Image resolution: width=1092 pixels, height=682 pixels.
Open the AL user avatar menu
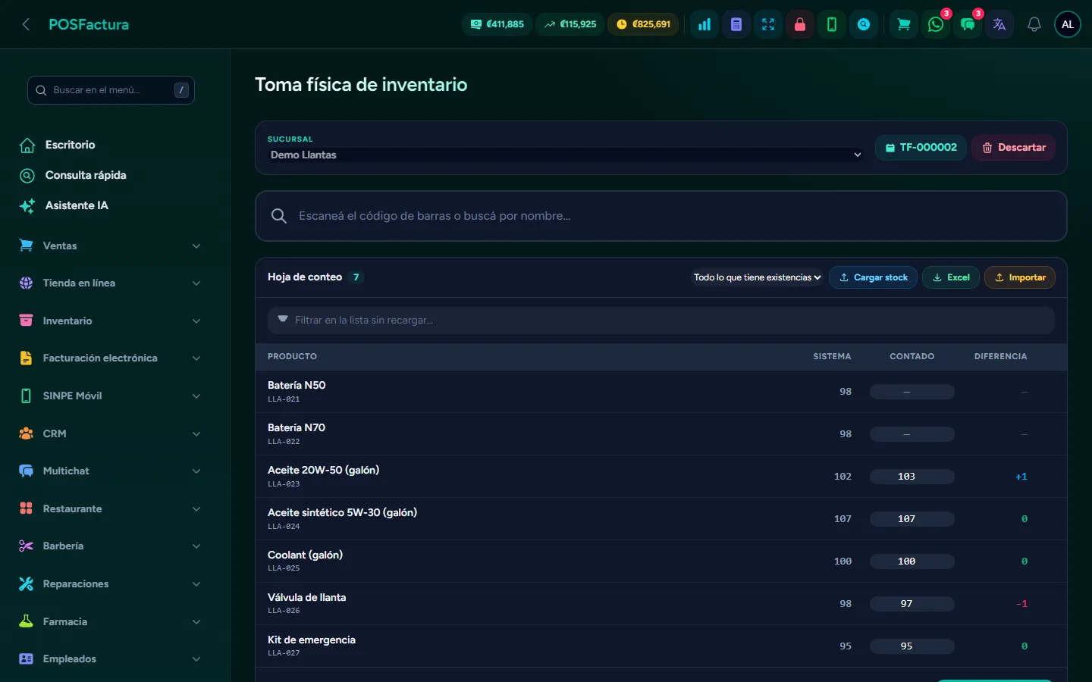[1068, 24]
